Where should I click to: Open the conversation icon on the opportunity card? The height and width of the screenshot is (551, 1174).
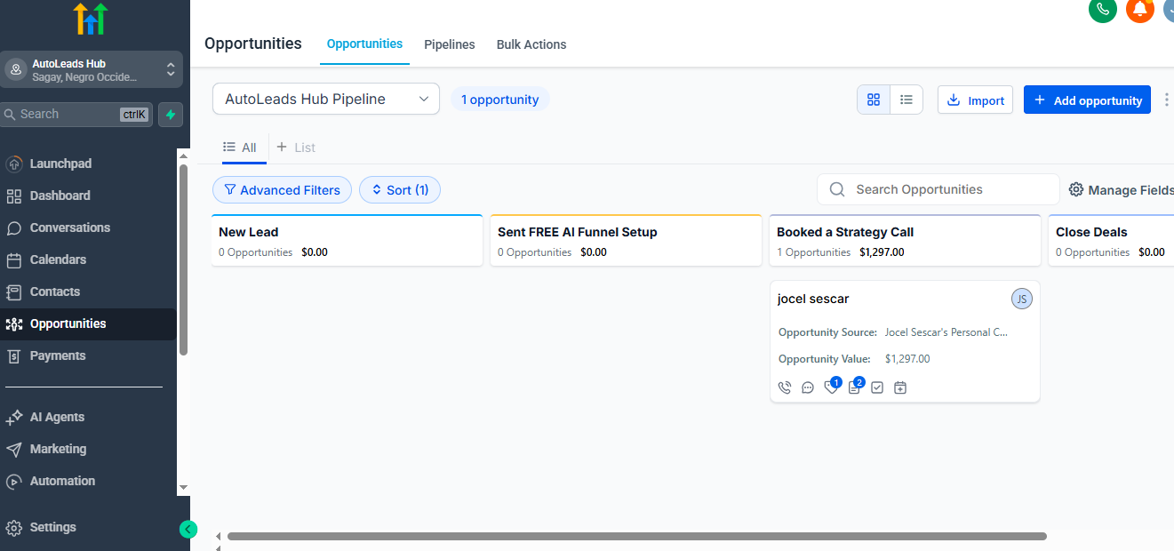tap(807, 387)
